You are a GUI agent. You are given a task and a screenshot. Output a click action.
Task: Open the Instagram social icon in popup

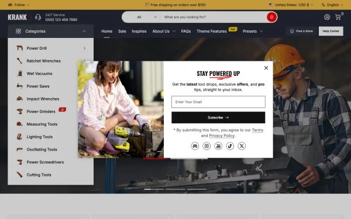207,146
